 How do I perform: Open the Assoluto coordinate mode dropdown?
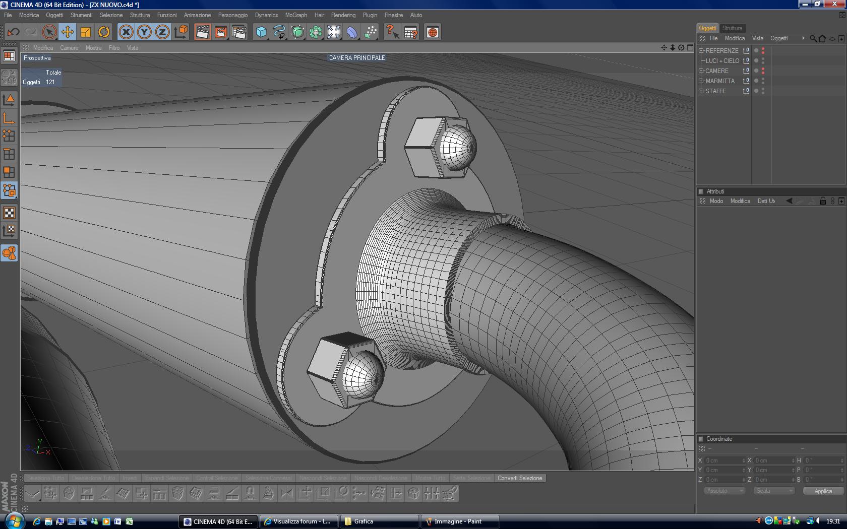(x=724, y=491)
